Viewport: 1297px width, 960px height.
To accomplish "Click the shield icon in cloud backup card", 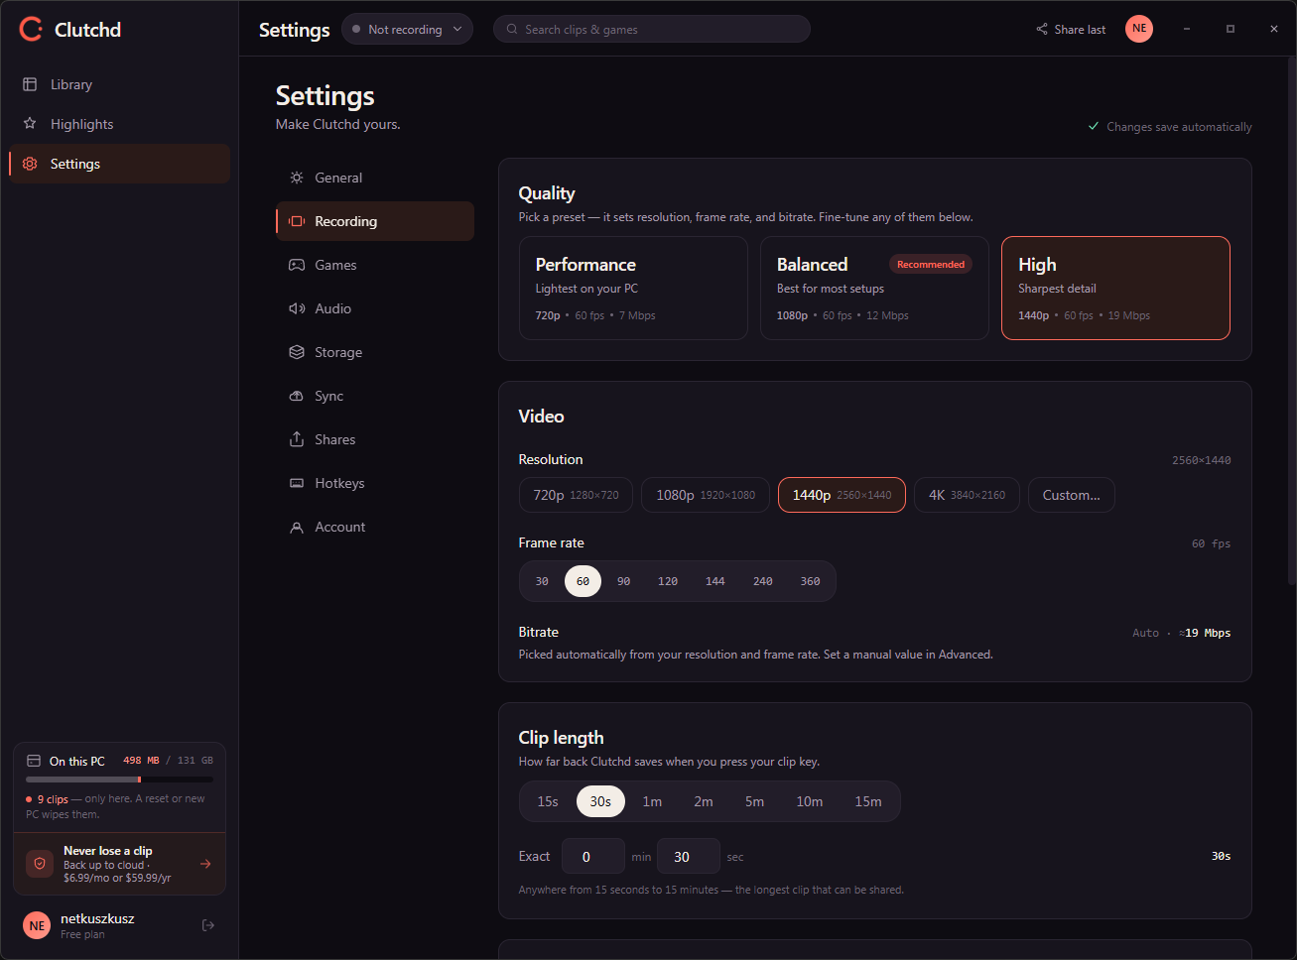I will coord(40,864).
